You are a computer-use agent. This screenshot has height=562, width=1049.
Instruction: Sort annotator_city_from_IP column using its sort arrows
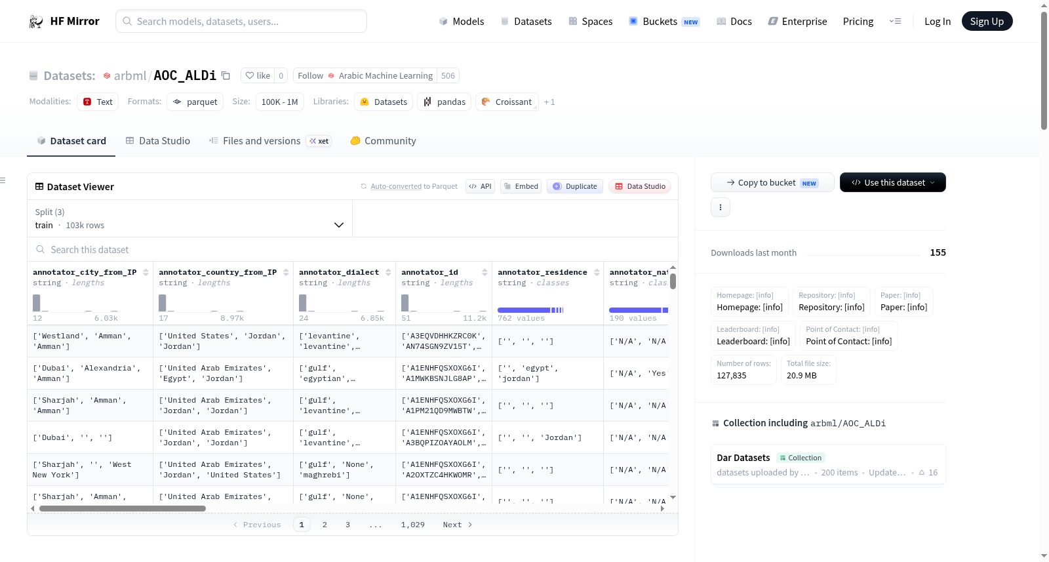coord(146,272)
